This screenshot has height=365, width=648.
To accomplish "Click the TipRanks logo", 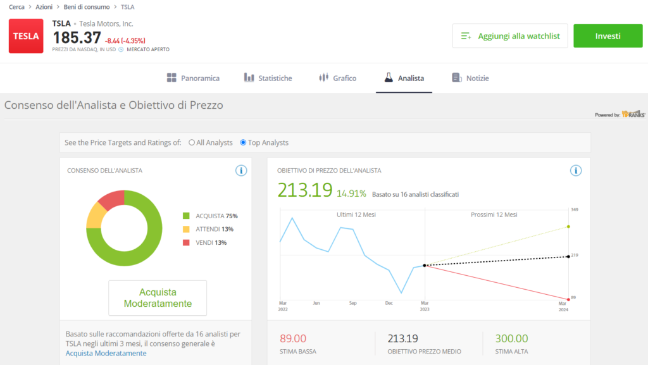I will [x=633, y=114].
